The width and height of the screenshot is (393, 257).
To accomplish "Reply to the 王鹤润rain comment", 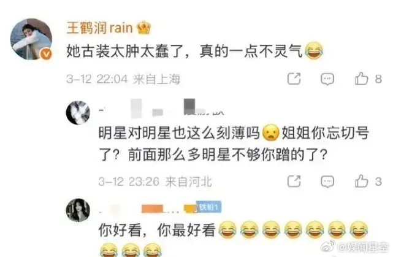I will pos(327,79).
